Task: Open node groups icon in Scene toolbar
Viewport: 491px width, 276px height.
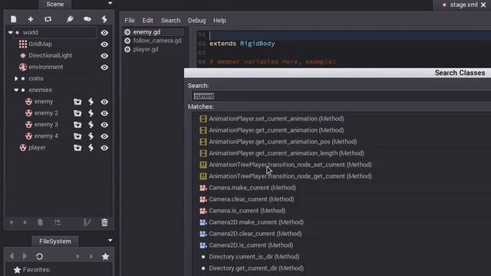Action: [x=87, y=19]
